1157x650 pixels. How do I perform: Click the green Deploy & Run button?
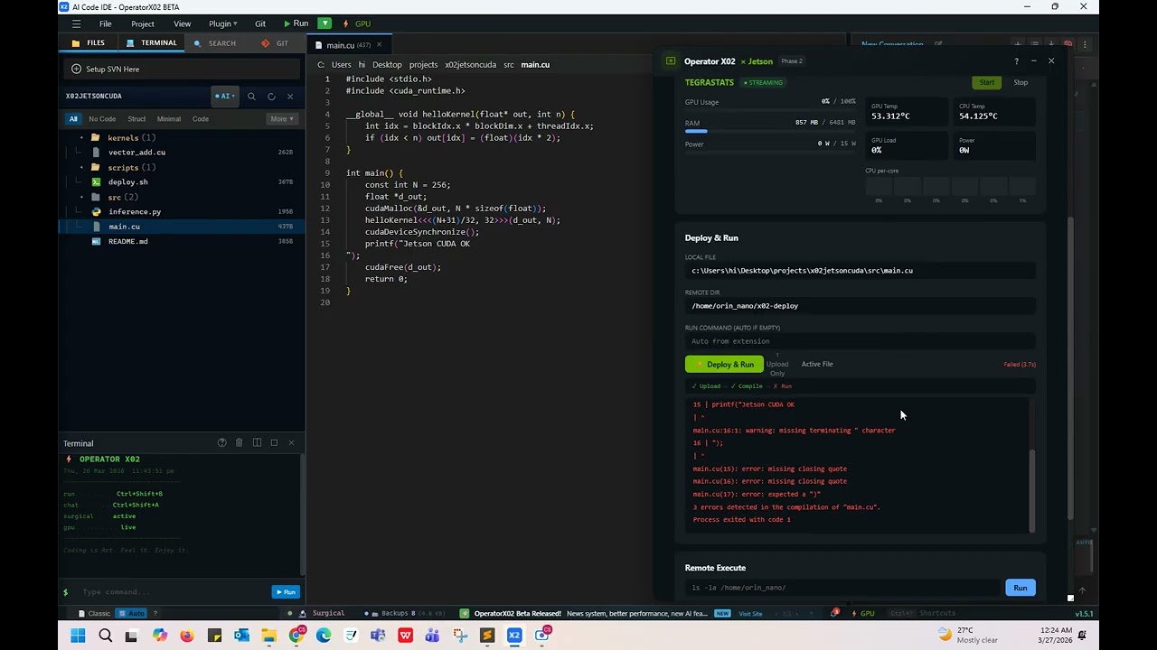pos(724,365)
